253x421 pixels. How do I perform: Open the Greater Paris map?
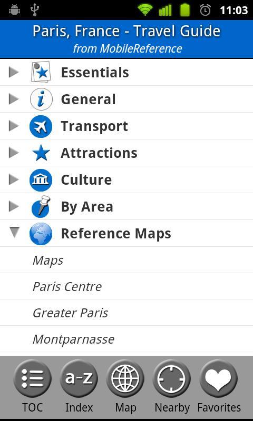click(x=126, y=313)
